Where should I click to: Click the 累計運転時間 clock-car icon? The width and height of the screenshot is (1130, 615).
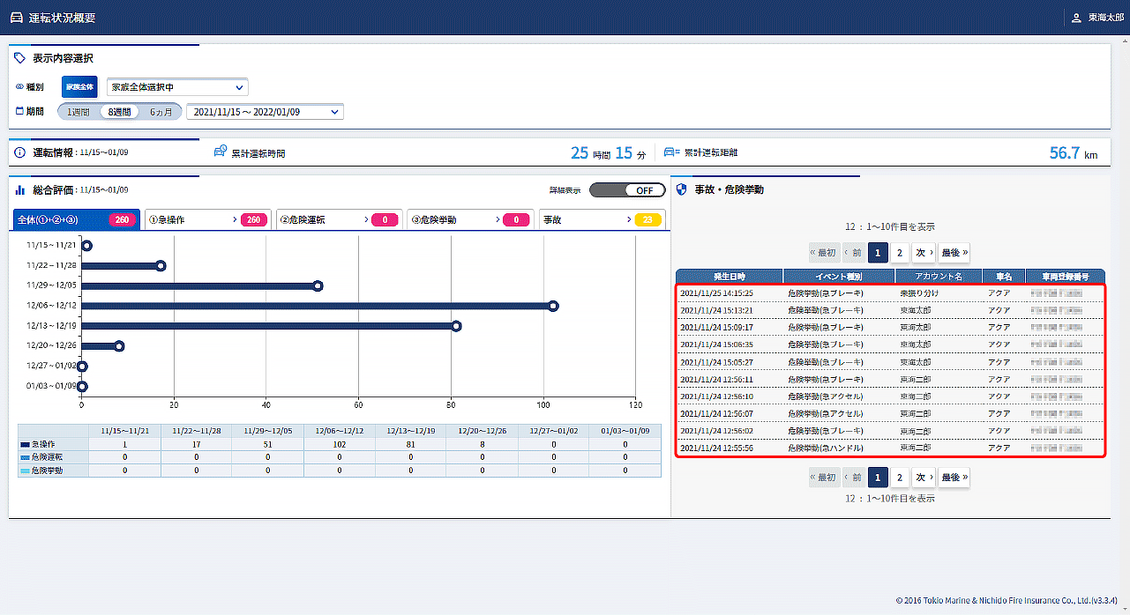tap(221, 152)
